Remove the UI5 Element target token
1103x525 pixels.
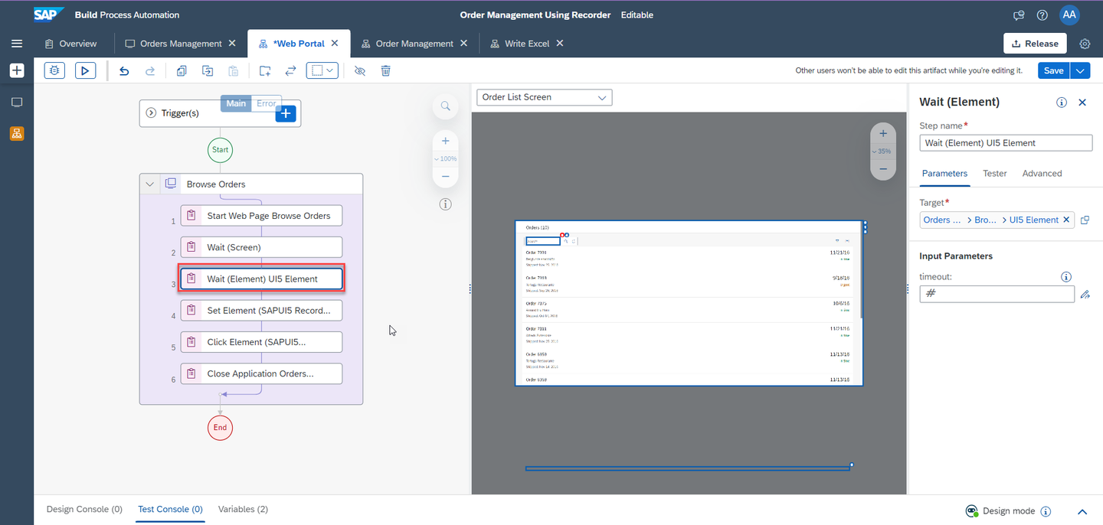[x=1065, y=220]
